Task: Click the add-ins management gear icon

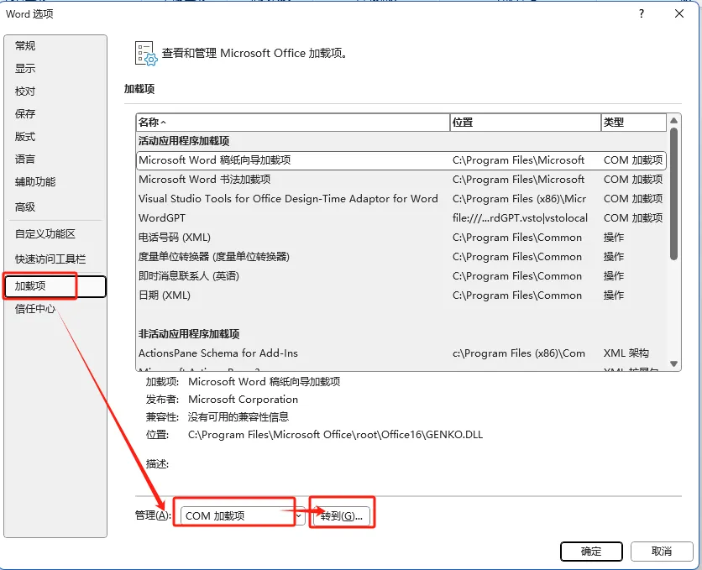Action: (x=146, y=54)
